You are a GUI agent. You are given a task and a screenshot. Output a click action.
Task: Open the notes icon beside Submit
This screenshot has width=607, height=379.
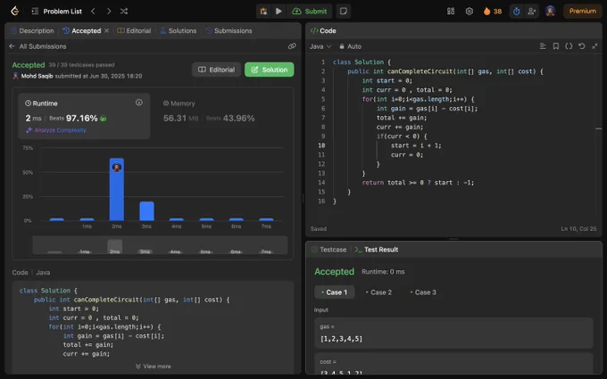(x=344, y=12)
